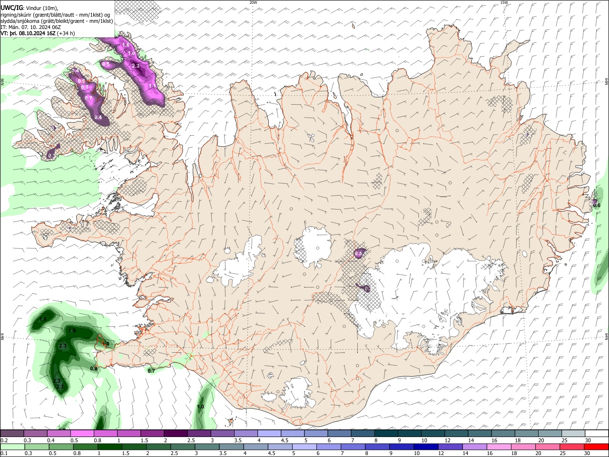609x457 pixels.
Task: Click the '0.2' label in the upper legend row
Action: point(4,440)
